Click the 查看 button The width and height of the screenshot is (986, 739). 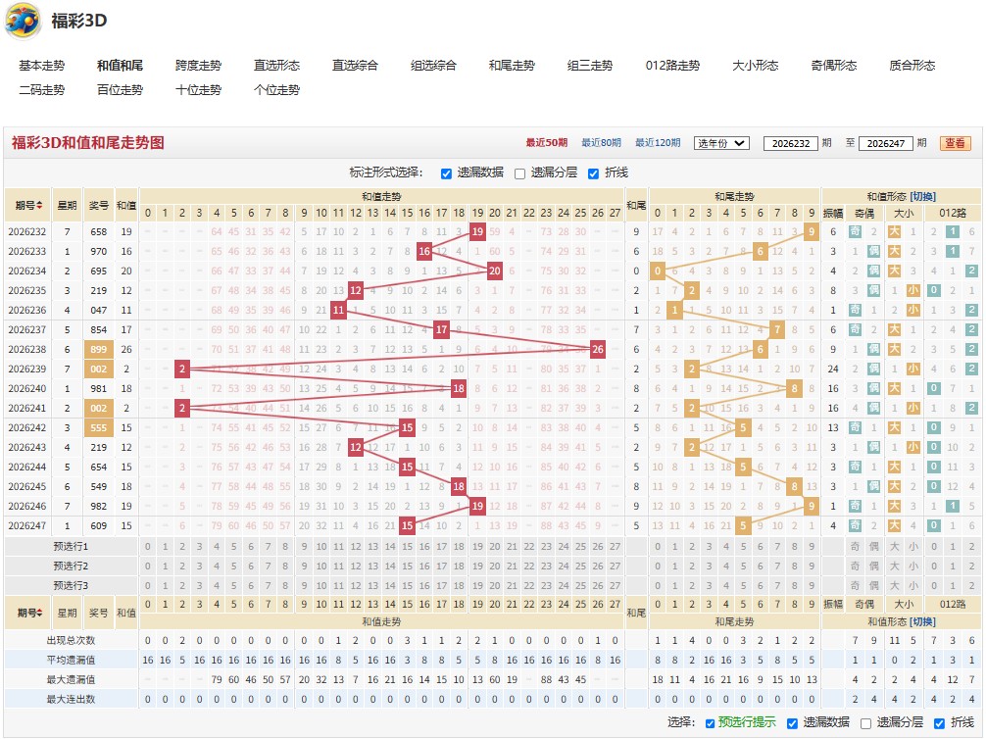tap(956, 143)
